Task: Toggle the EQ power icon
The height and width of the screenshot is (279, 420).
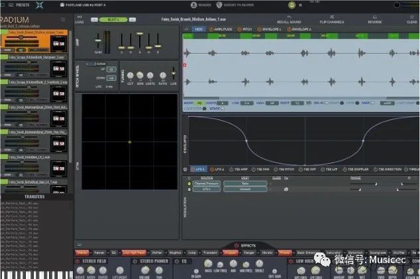Action: coord(177,261)
